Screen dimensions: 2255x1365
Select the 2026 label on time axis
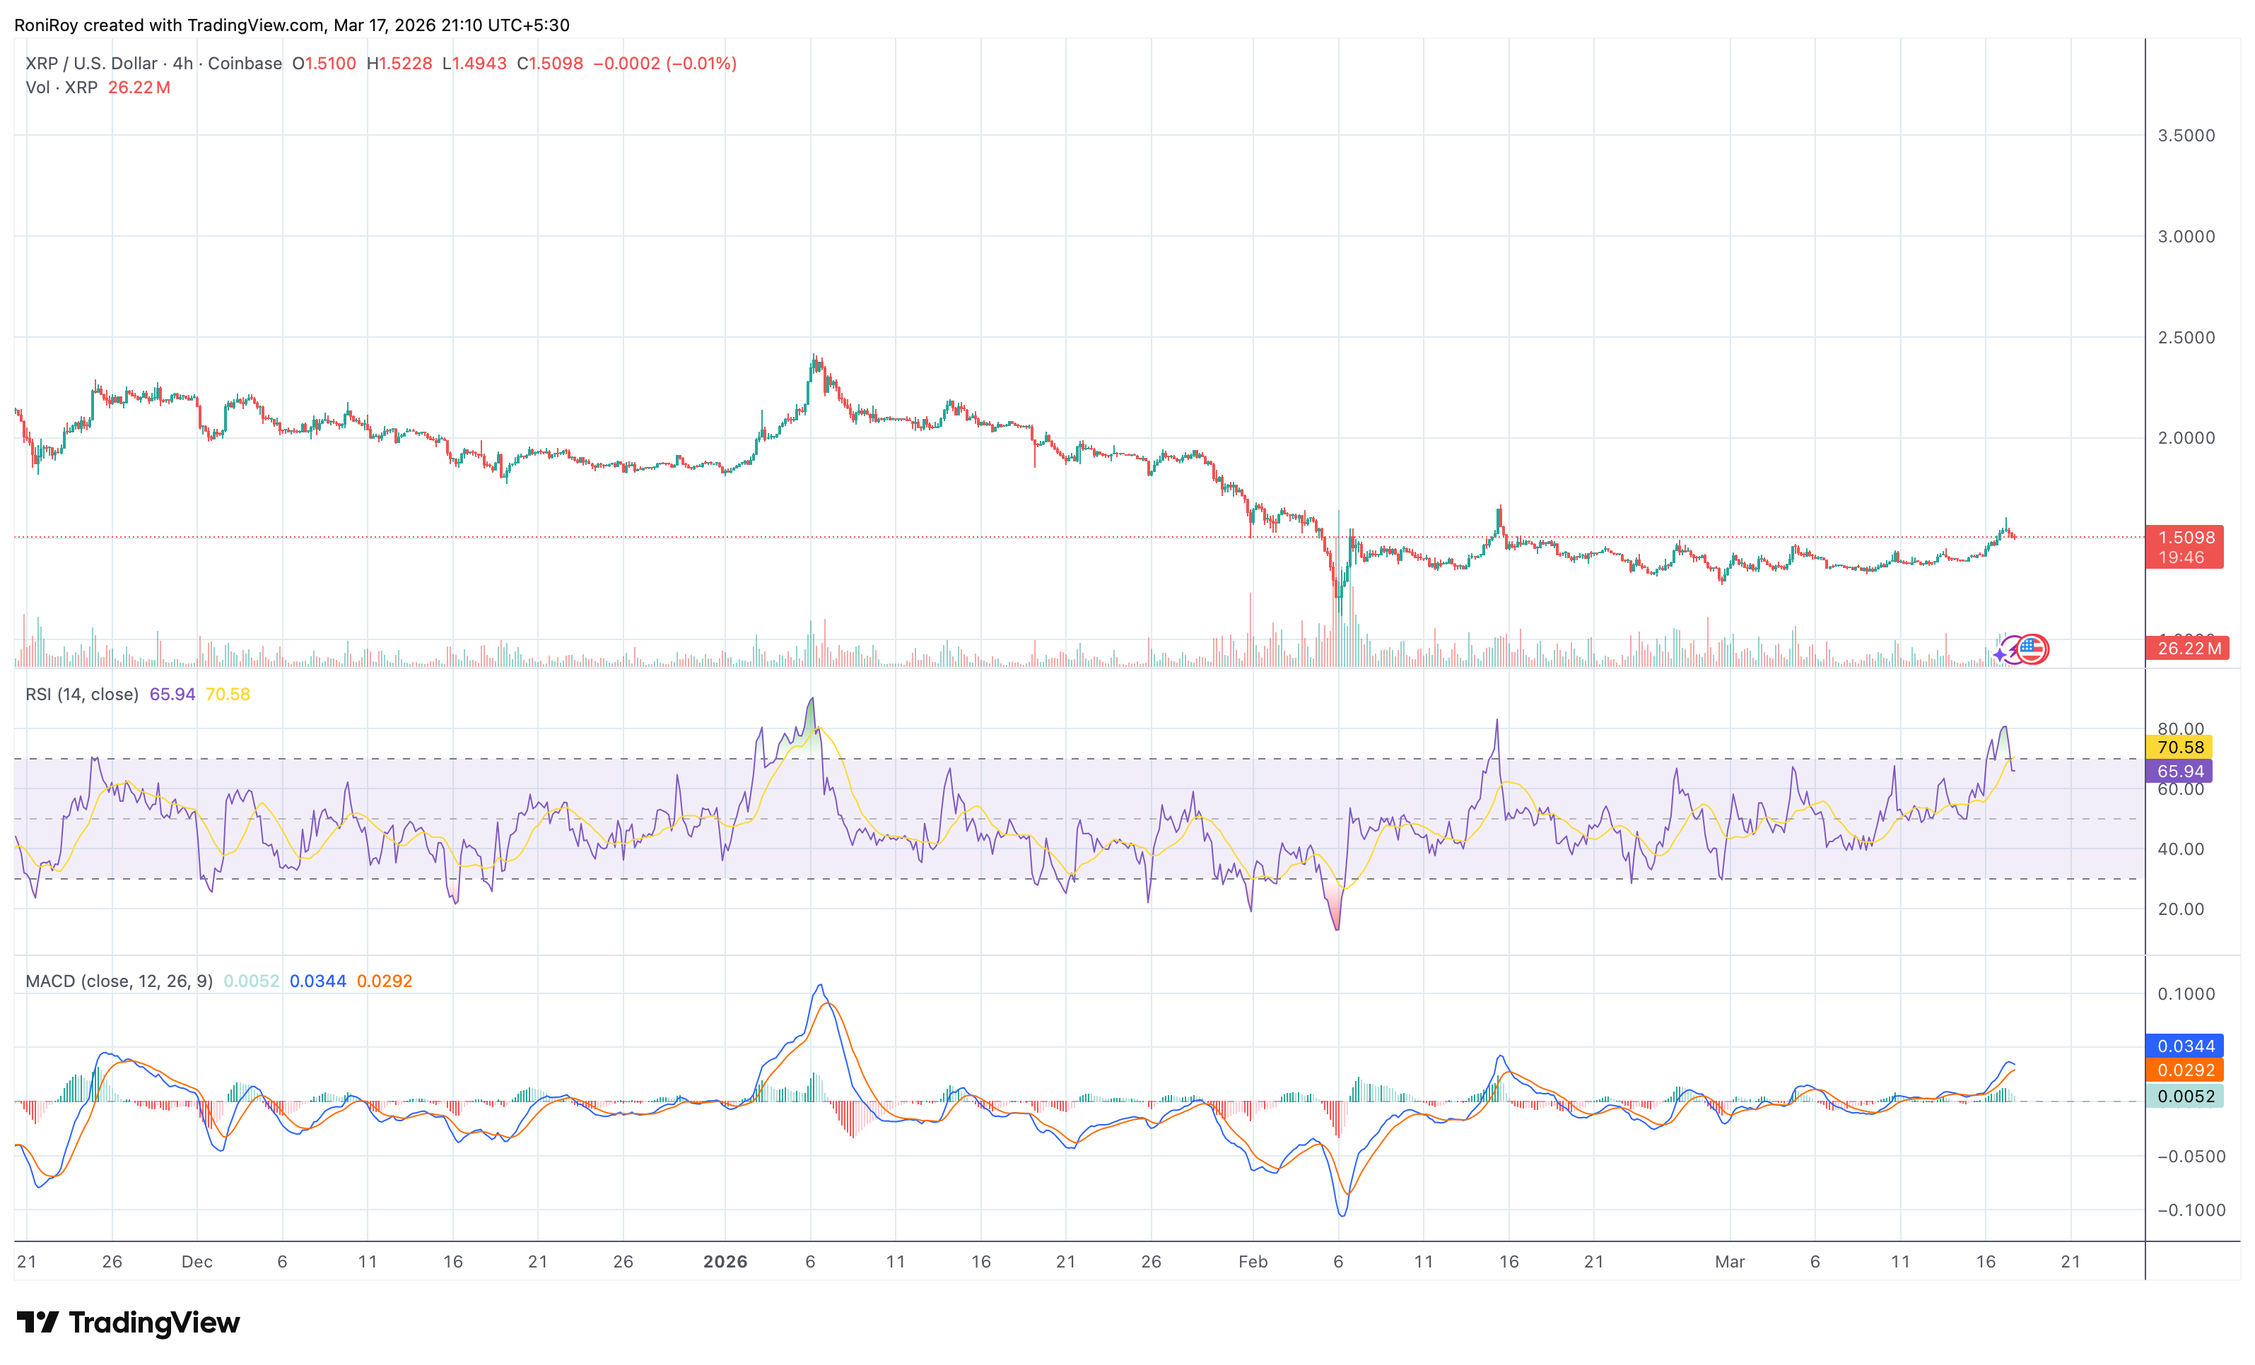click(x=727, y=1260)
